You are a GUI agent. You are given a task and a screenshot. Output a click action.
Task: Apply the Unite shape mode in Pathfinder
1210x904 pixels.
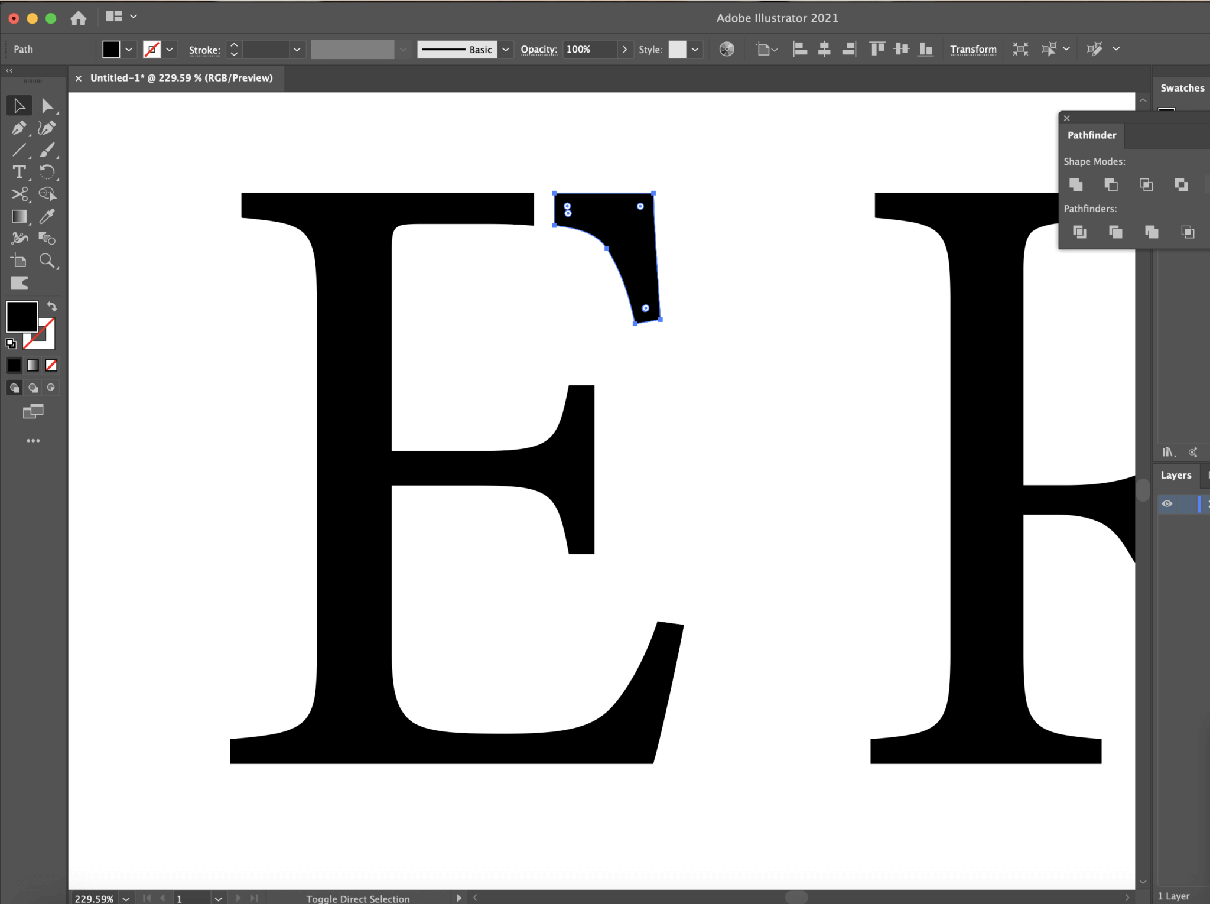point(1075,185)
